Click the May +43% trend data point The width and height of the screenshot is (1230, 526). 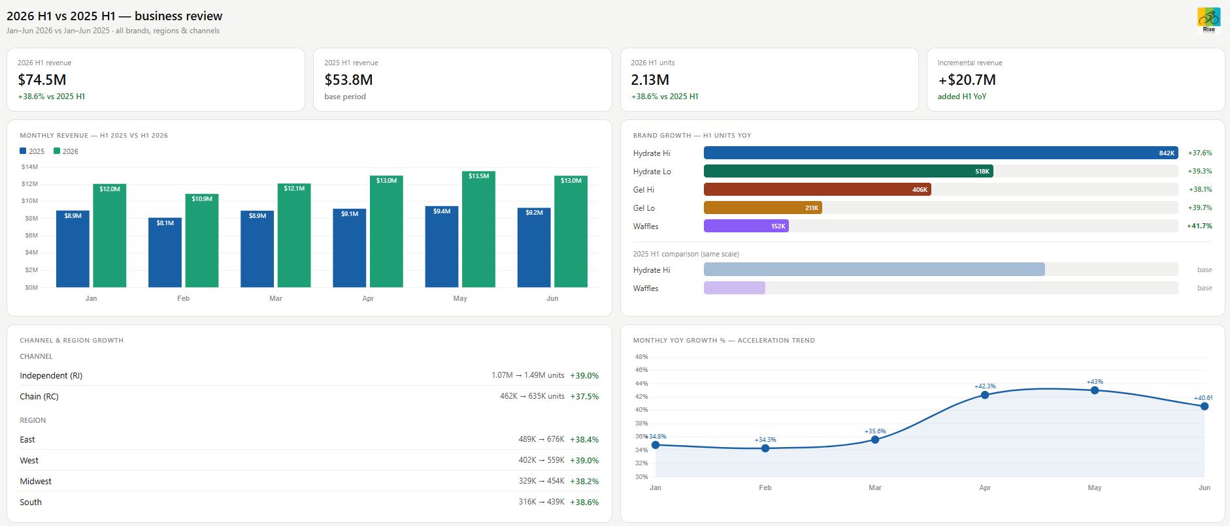point(1095,390)
